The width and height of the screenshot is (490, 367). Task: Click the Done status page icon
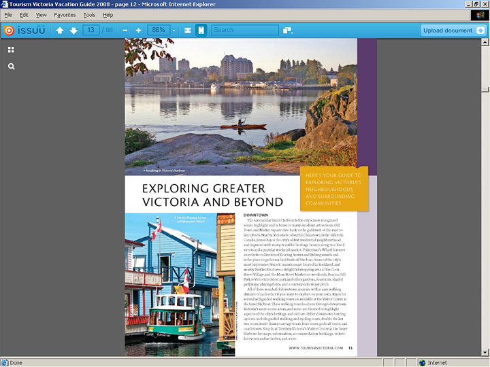[4, 363]
